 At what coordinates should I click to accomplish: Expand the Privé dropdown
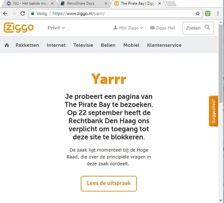(x=56, y=28)
